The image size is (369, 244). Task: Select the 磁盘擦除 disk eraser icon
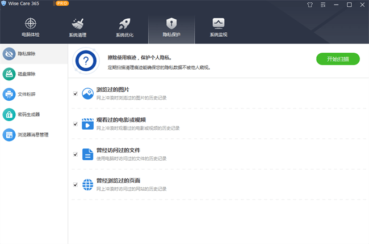tap(9, 74)
